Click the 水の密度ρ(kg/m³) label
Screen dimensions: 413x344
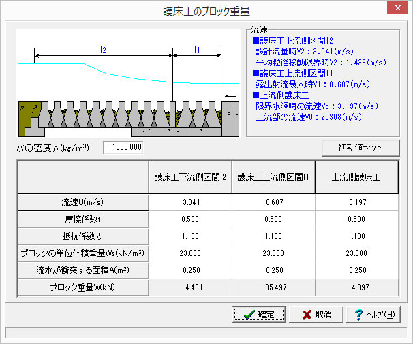[52, 148]
